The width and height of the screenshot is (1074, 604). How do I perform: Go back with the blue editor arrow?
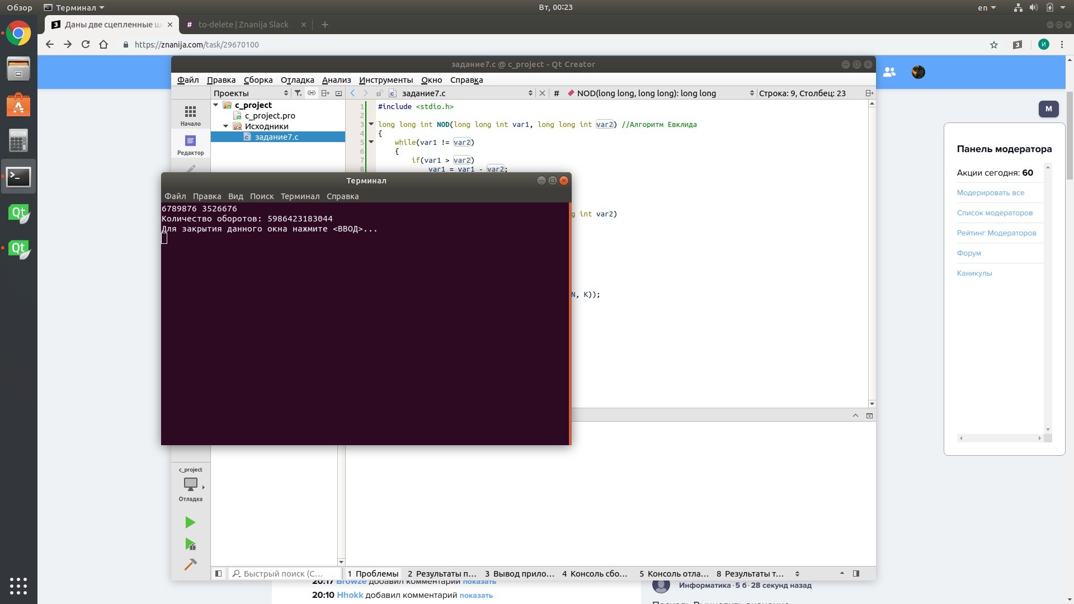352,93
